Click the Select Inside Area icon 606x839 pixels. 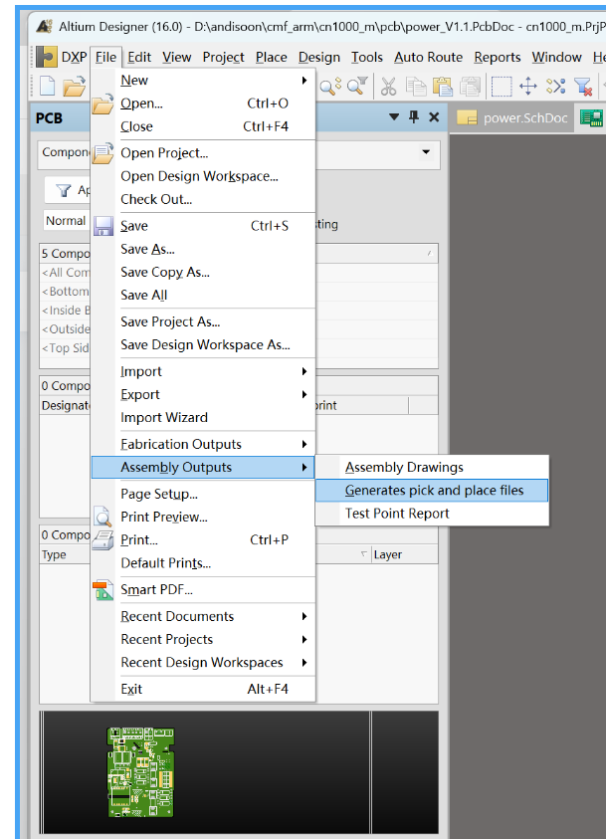tap(502, 87)
